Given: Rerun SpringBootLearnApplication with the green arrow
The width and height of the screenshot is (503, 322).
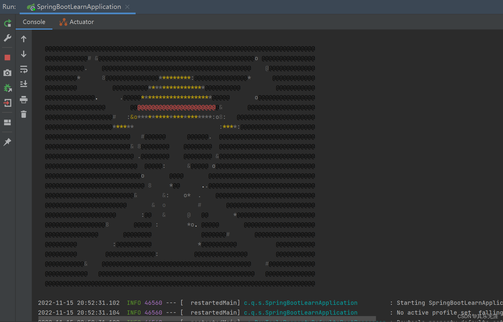Looking at the screenshot, I should click(7, 23).
